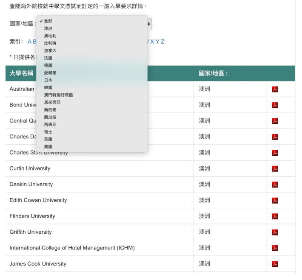Select 愛爾蘭 option

92,73
